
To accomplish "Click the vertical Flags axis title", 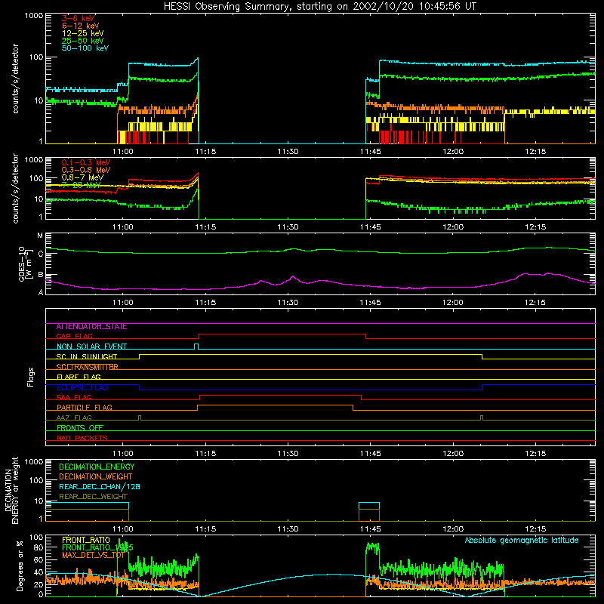I will click(x=31, y=377).
